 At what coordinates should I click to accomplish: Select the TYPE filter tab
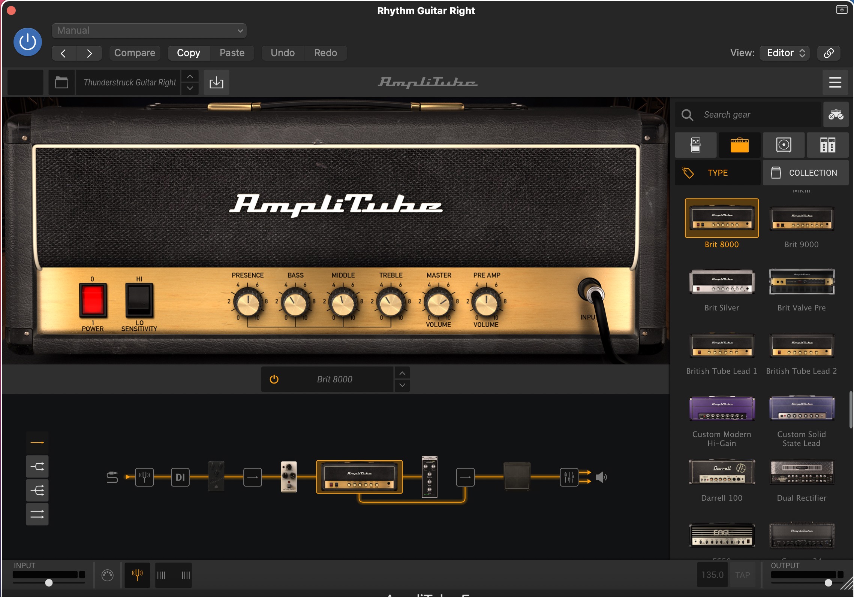tap(718, 173)
